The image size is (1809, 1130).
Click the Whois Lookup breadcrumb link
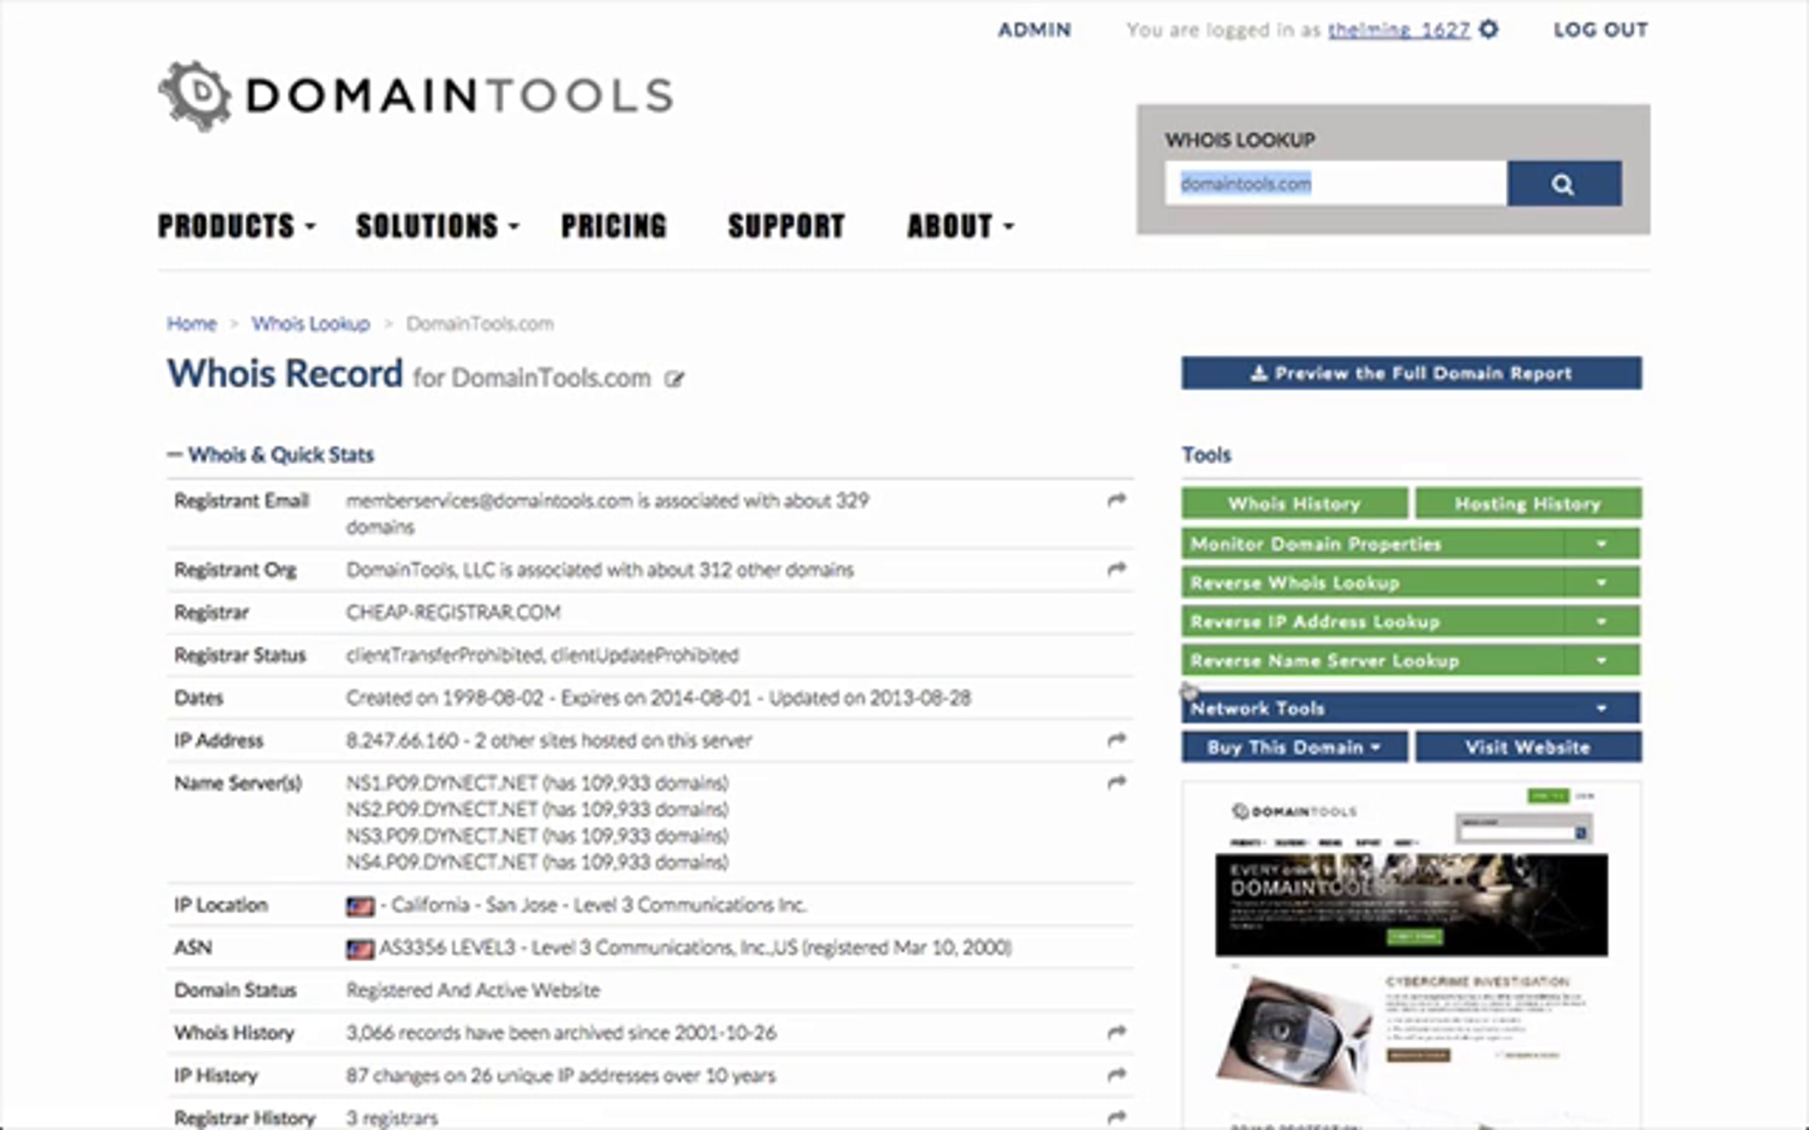click(x=311, y=324)
